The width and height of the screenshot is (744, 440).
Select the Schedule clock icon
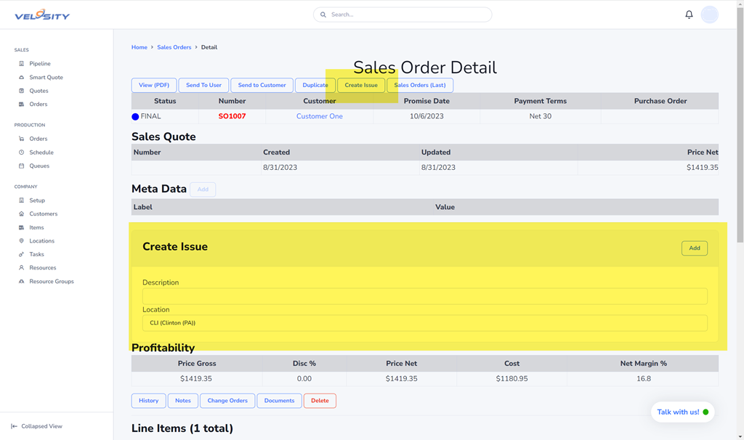[x=22, y=152]
